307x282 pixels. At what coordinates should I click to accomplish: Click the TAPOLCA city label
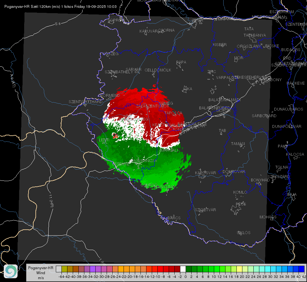[173, 113]
